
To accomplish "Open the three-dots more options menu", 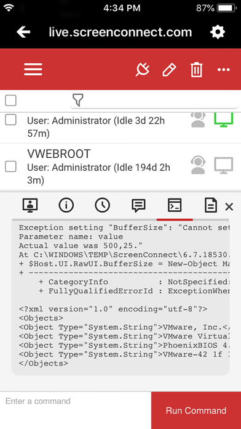I will pos(224,70).
